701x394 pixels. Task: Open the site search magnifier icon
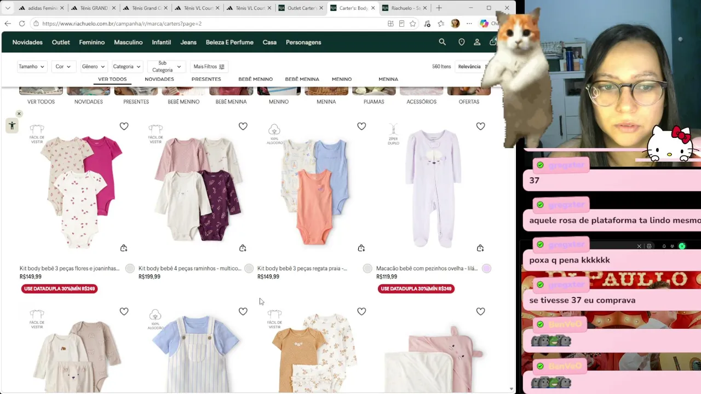click(442, 42)
